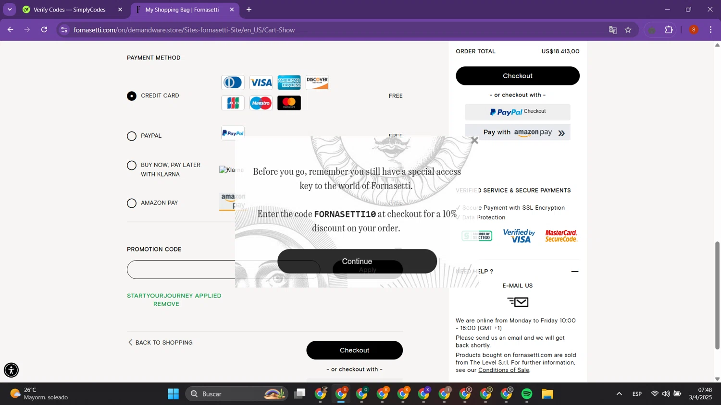The width and height of the screenshot is (721, 405).
Task: Click the Mastercard logo
Action: [289, 103]
